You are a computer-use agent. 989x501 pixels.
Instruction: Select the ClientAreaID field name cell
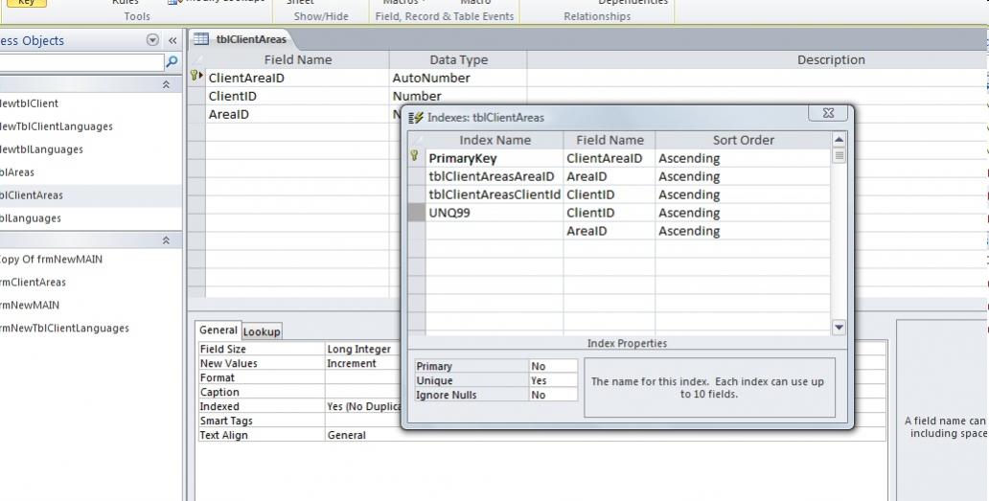[297, 79]
